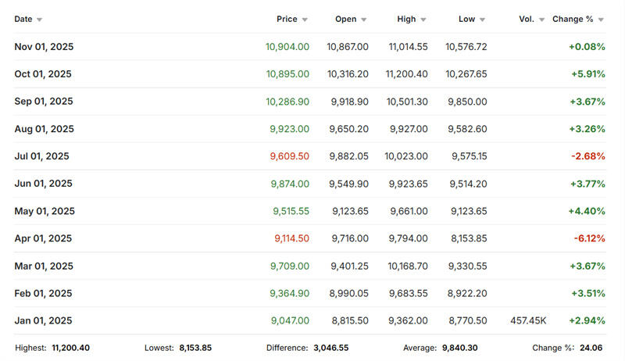Click Oct 01, 2025 price 10,895.00
This screenshot has height=361, width=625.
coord(287,74)
